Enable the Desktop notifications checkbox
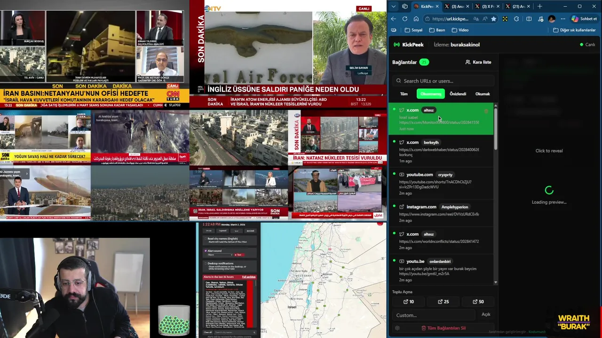This screenshot has height=338, width=602. pos(205,264)
